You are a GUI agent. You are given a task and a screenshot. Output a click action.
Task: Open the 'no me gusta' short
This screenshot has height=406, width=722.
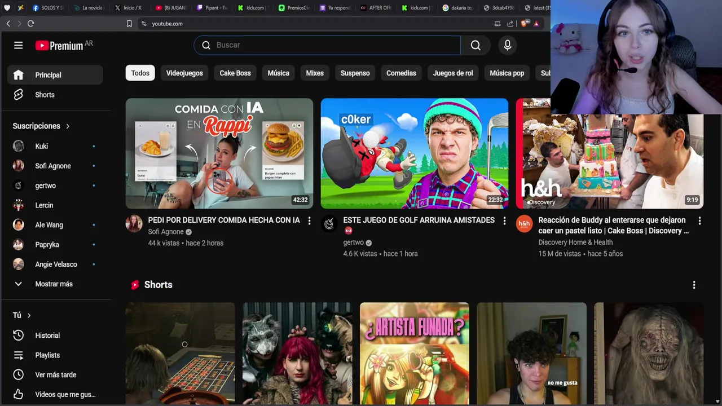[x=532, y=354]
